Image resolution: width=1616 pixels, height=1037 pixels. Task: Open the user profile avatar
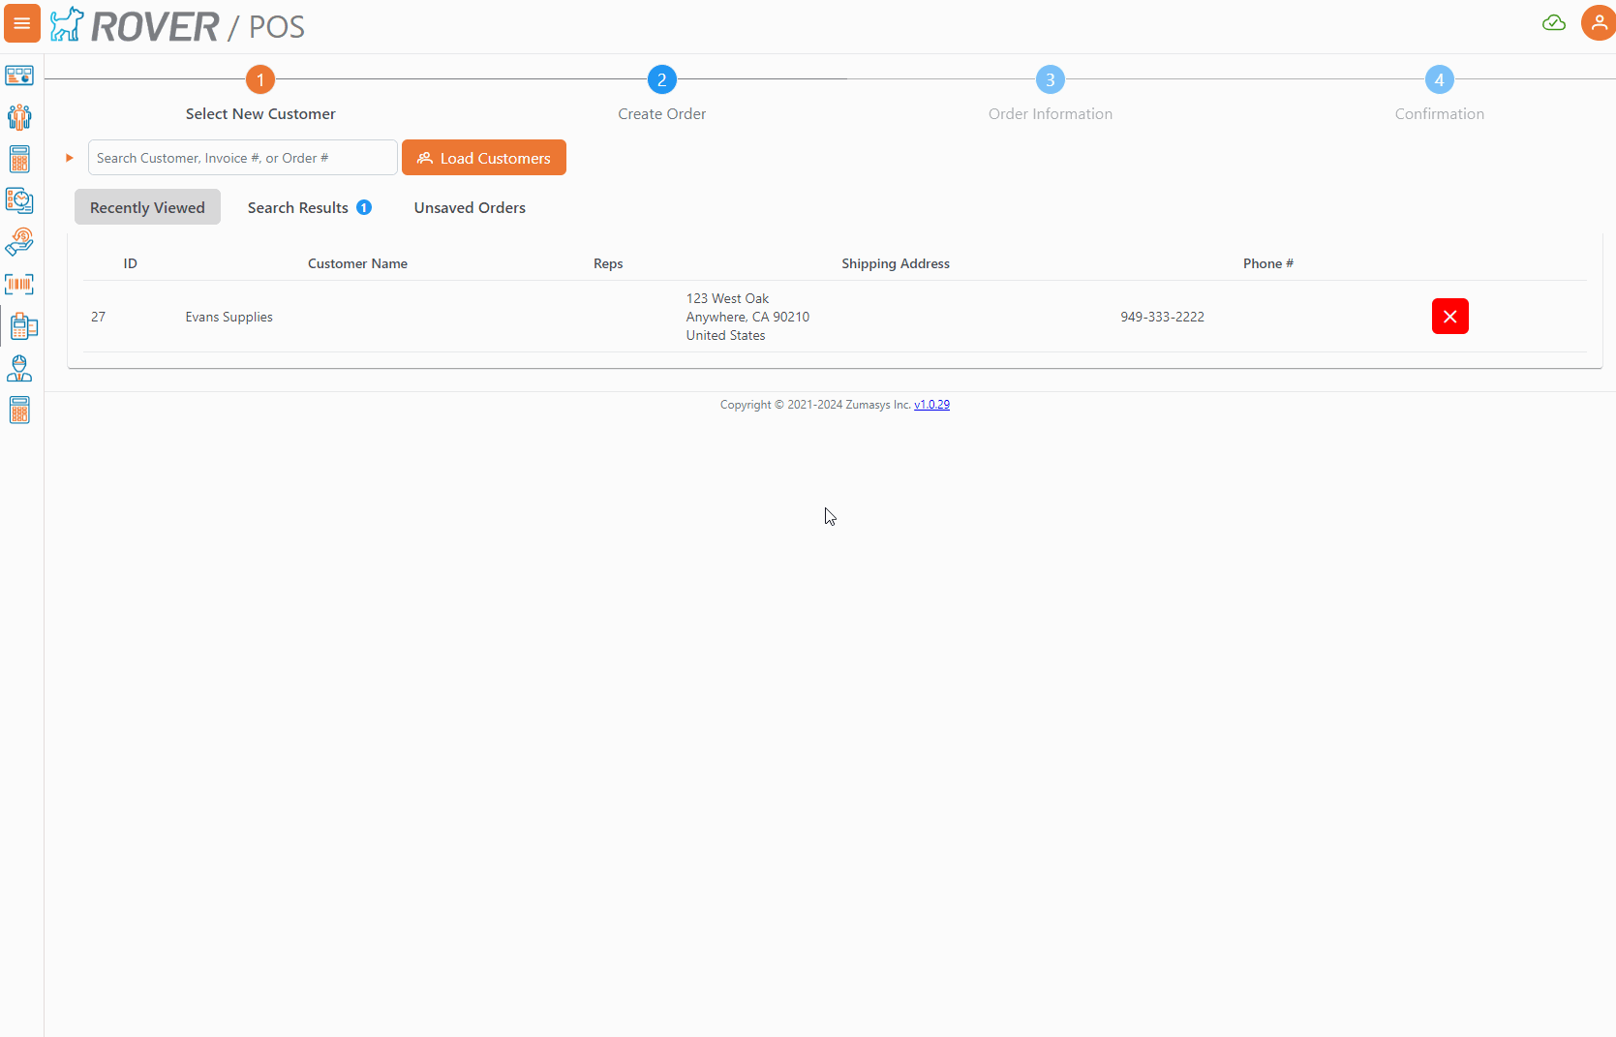point(1598,23)
